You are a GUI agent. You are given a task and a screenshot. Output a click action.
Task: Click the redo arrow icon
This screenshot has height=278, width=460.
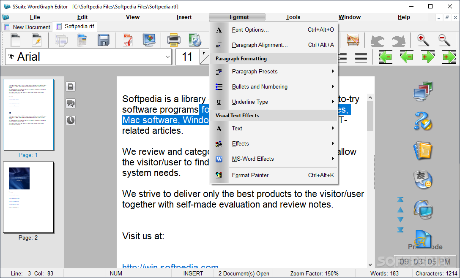398,40
